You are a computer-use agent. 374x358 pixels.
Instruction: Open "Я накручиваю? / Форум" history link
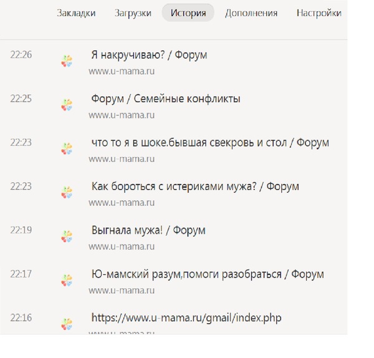pyautogui.click(x=149, y=55)
